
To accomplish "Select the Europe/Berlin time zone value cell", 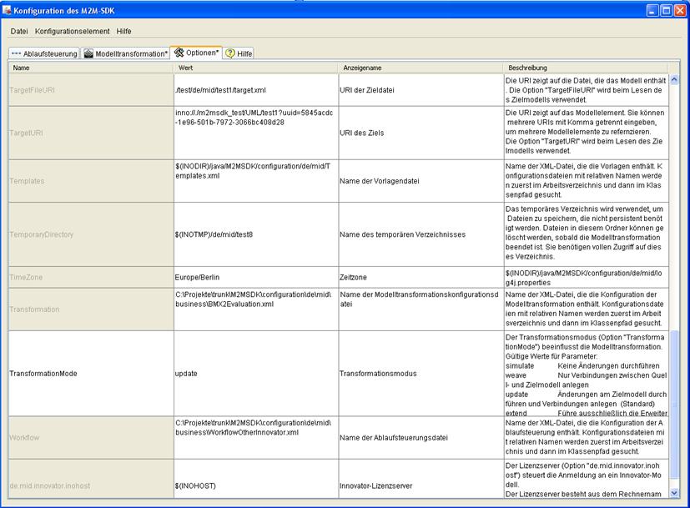I will pyautogui.click(x=255, y=278).
